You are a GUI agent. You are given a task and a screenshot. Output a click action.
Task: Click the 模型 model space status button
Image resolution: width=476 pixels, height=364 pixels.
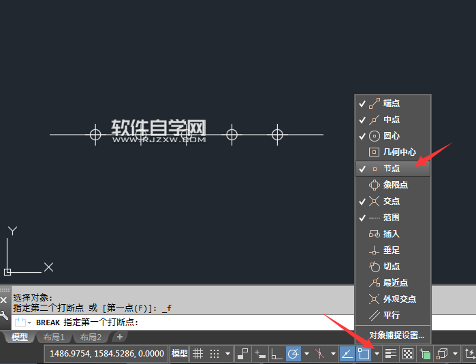(x=179, y=354)
